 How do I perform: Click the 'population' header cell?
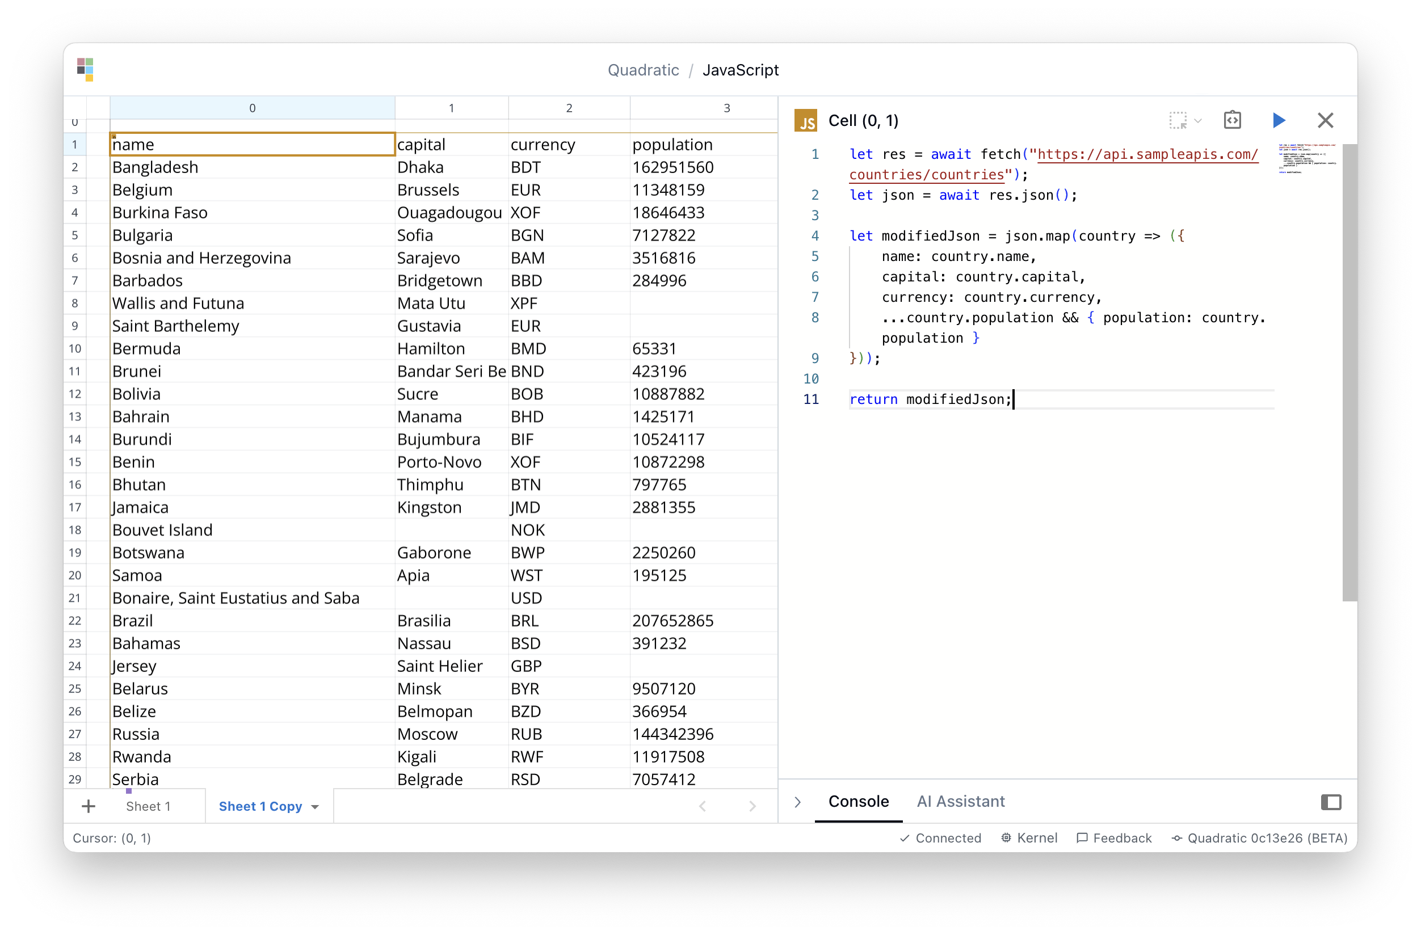(704, 145)
